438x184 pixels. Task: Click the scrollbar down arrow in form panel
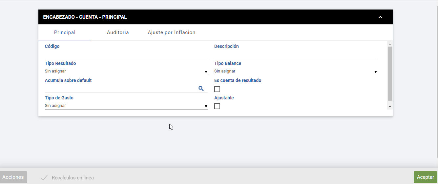tap(390, 107)
